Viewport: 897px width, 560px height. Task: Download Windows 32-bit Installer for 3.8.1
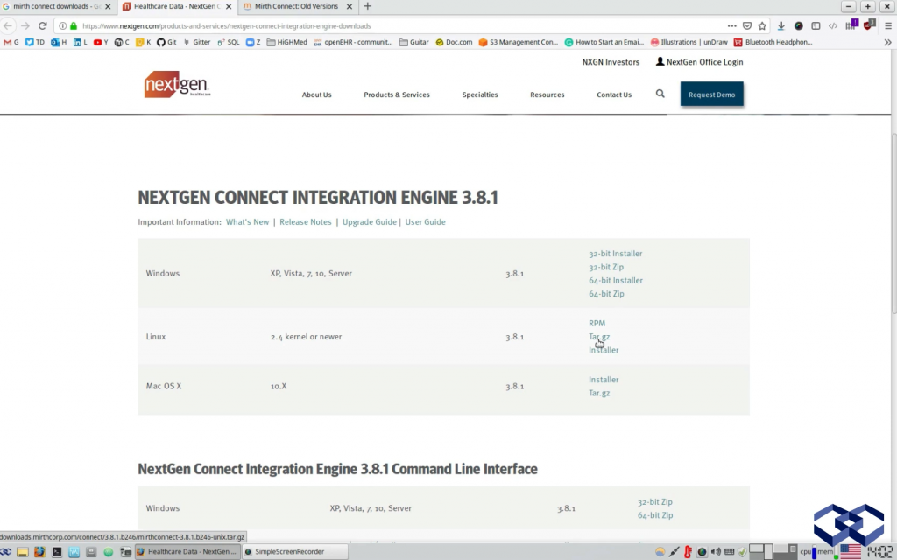[x=616, y=254]
